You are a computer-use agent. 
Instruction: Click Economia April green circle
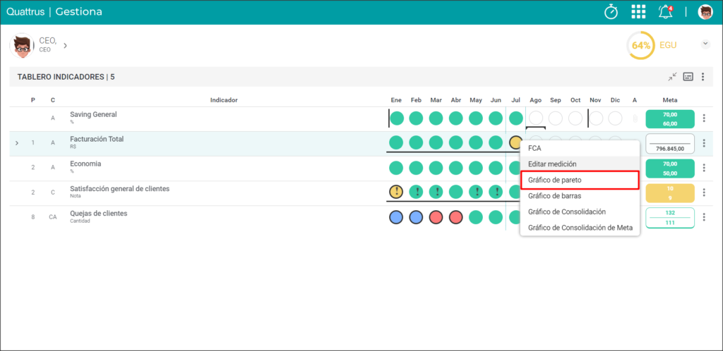pyautogui.click(x=455, y=168)
